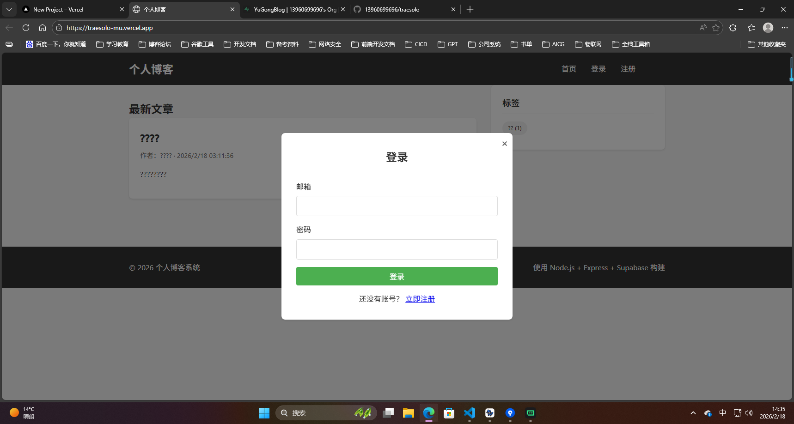
Task: Add this page to favorites via star icon
Action: (716, 28)
